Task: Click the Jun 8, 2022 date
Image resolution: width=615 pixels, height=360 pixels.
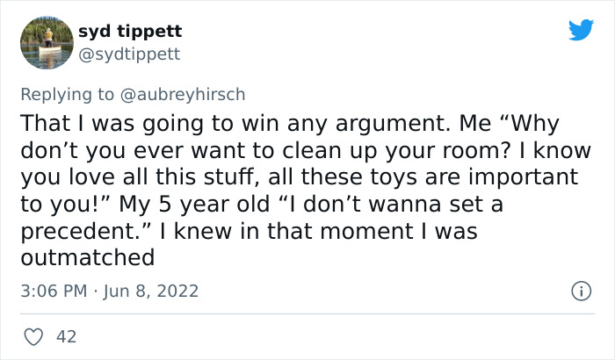Action: (x=153, y=290)
